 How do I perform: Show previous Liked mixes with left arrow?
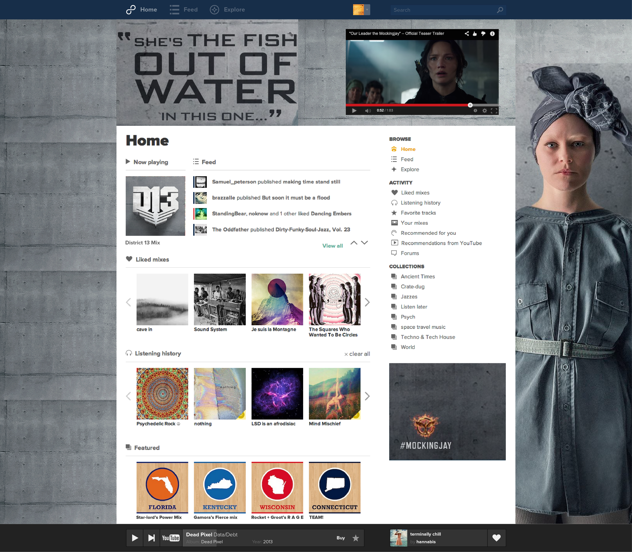(x=128, y=303)
